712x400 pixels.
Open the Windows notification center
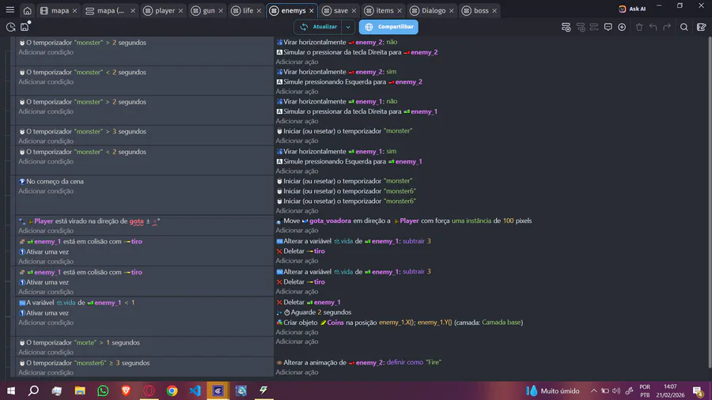pos(698,391)
